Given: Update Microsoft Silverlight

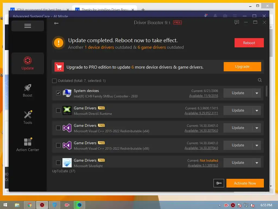Looking at the screenshot, I should pyautogui.click(x=238, y=163).
